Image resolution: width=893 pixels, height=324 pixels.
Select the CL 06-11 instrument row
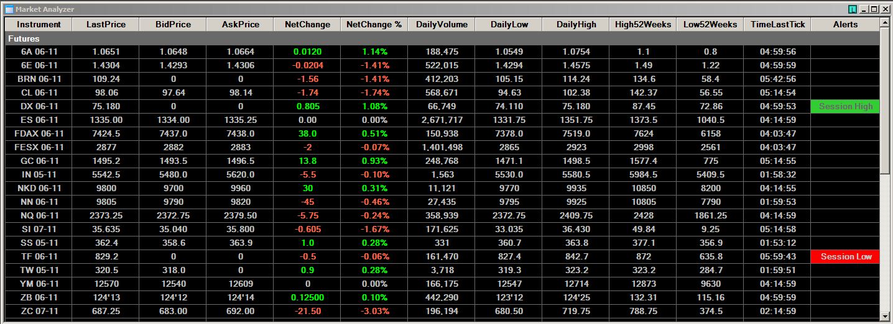[x=442, y=92]
